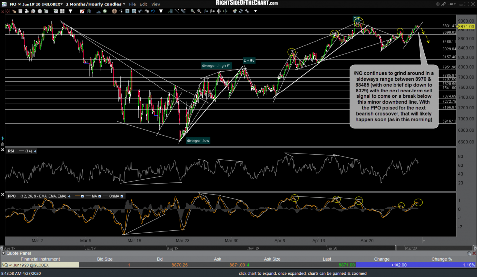Toggle the orange PPO line checkbox

click(x=82, y=196)
